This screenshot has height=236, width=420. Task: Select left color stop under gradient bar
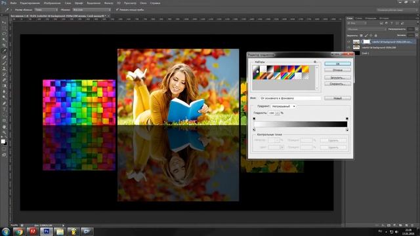click(254, 130)
